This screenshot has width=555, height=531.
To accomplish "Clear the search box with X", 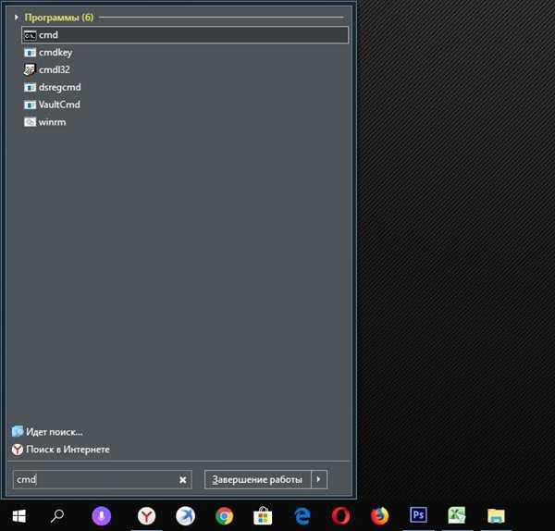I will pyautogui.click(x=182, y=480).
